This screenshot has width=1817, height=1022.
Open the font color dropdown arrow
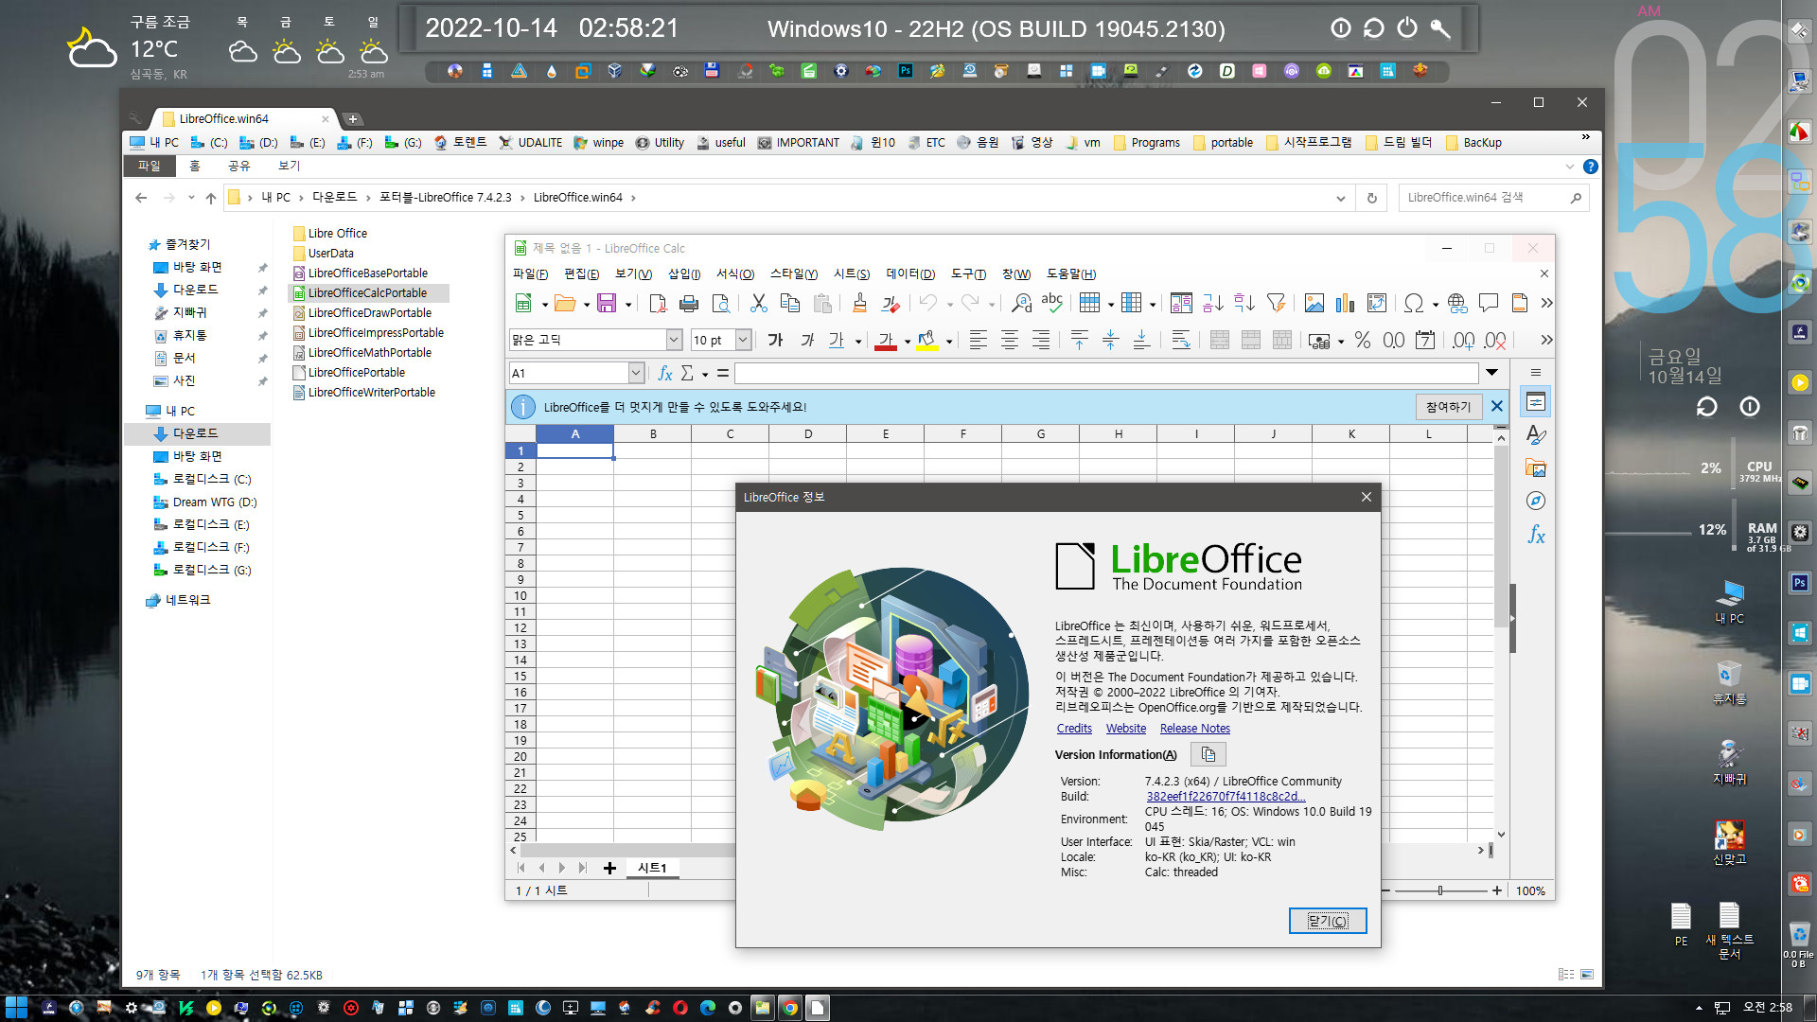coord(907,341)
